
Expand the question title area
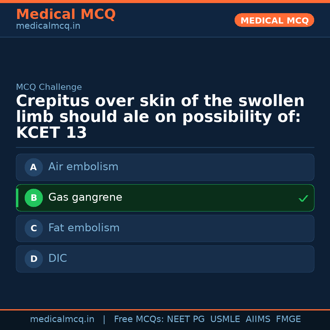(160, 116)
